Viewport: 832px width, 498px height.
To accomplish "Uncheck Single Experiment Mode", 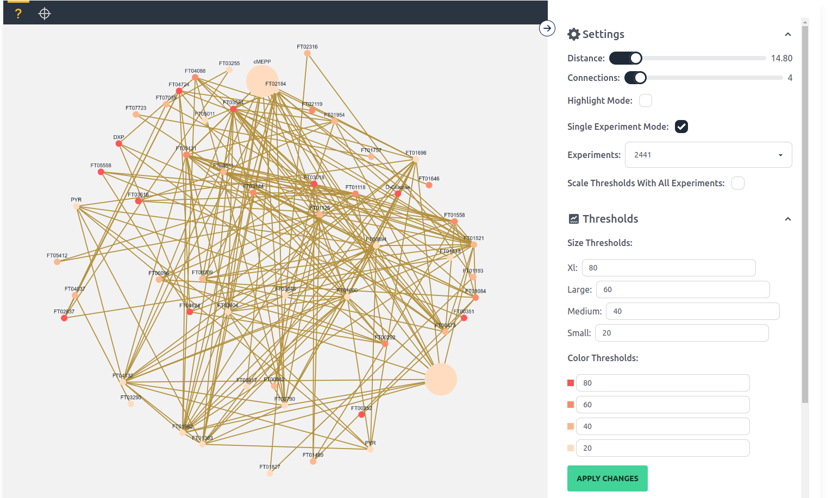I will pyautogui.click(x=681, y=127).
